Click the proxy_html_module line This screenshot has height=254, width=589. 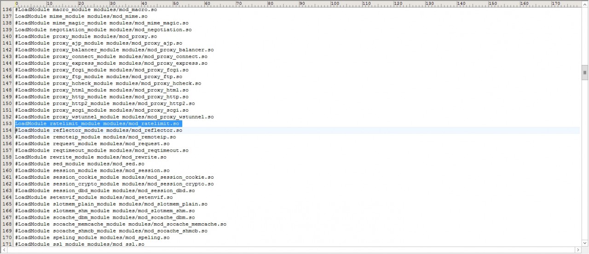pos(102,90)
